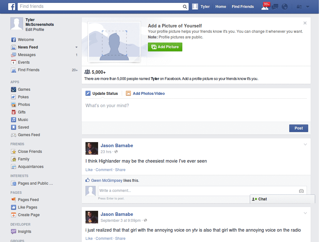Open the account menu dropdown arrow
This screenshot has width=323, height=242.
(308, 7)
